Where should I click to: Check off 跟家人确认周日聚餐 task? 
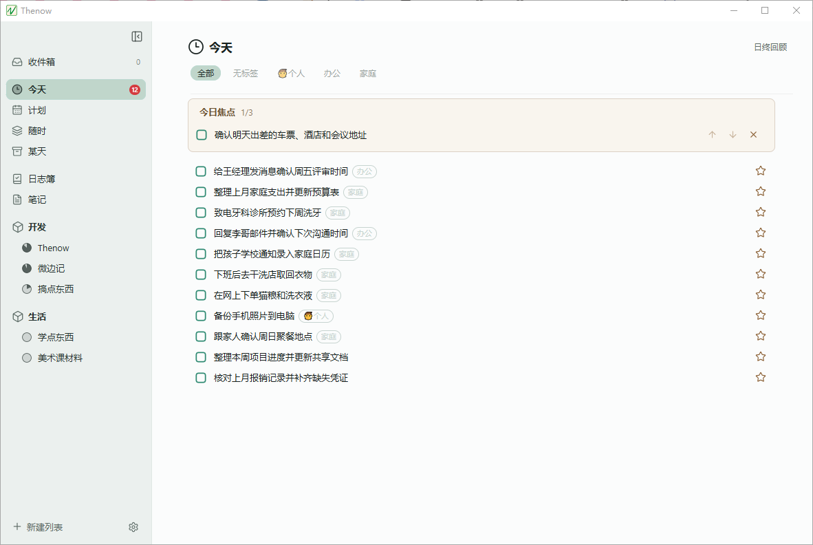point(201,336)
